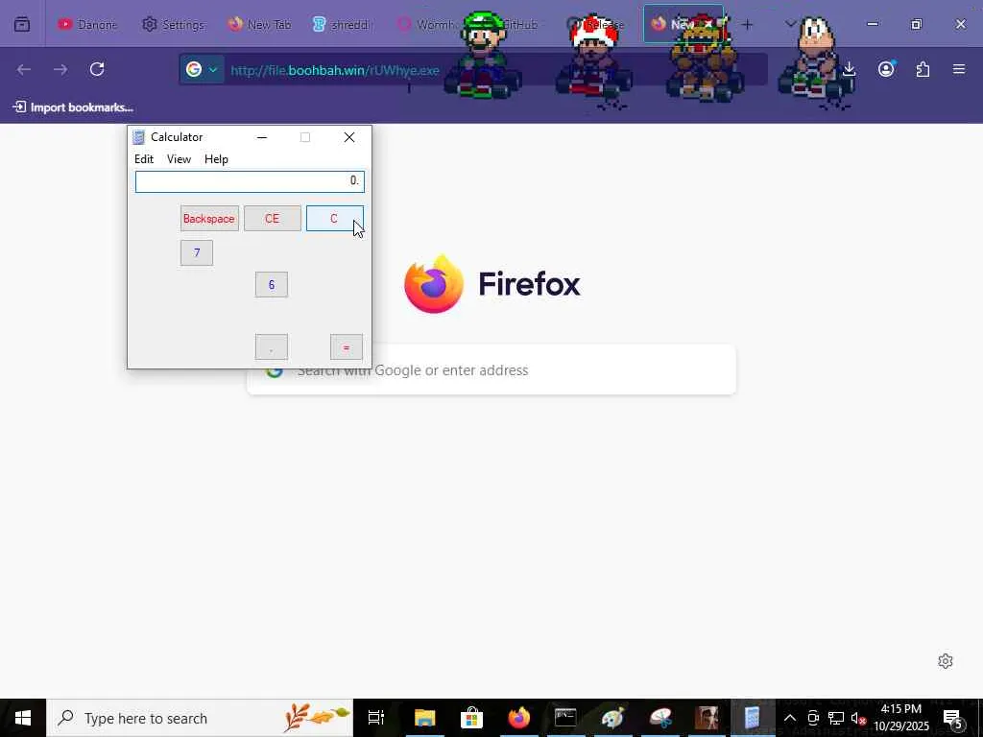
Task: Click the C clear button in Calculator
Action: 334,219
